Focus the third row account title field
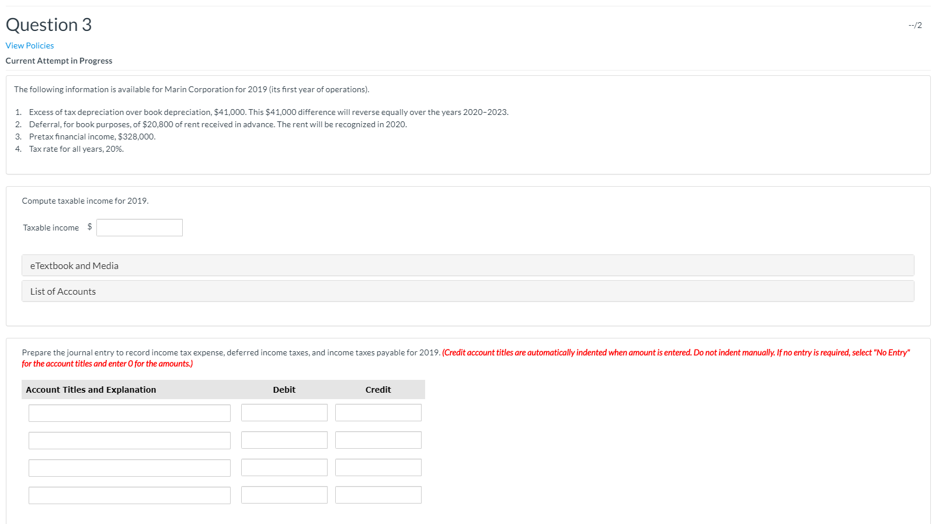Screen dimensions: 932x524 (x=130, y=468)
